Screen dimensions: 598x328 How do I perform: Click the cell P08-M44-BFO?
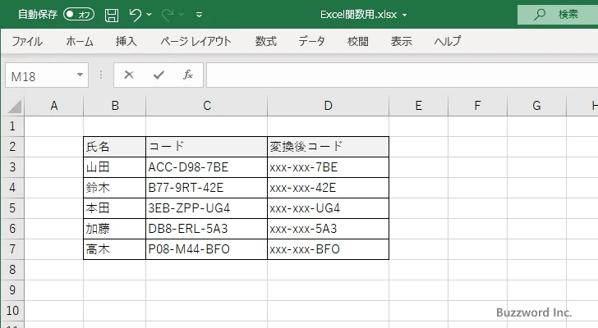pos(207,249)
